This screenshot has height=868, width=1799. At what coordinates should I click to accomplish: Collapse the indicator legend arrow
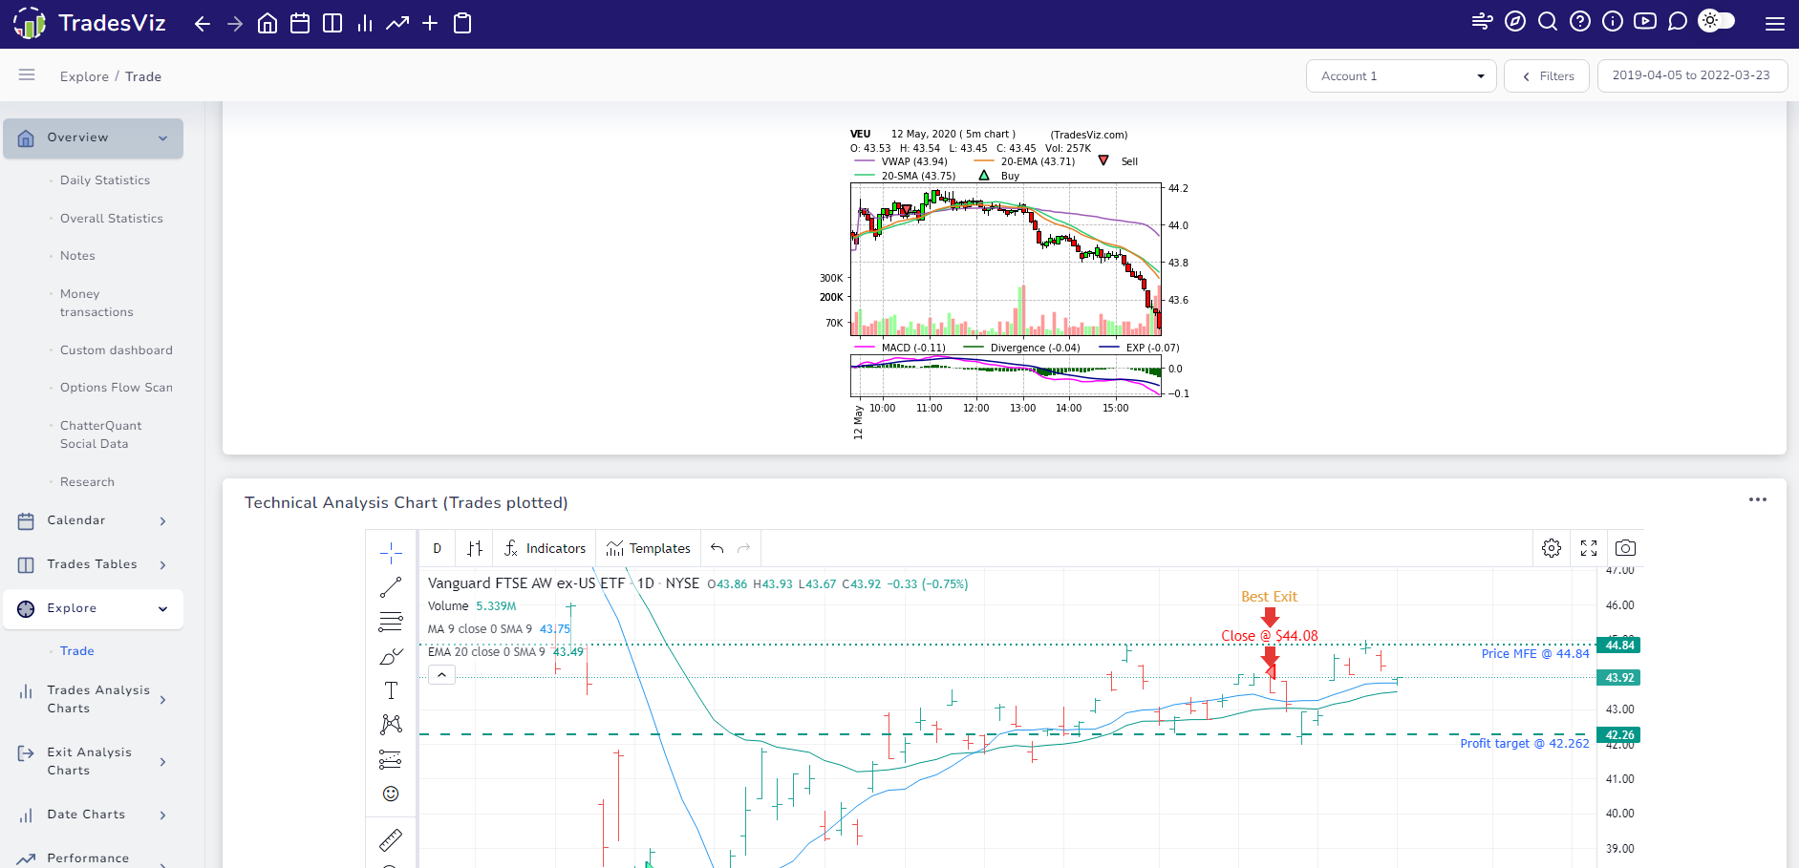[441, 675]
